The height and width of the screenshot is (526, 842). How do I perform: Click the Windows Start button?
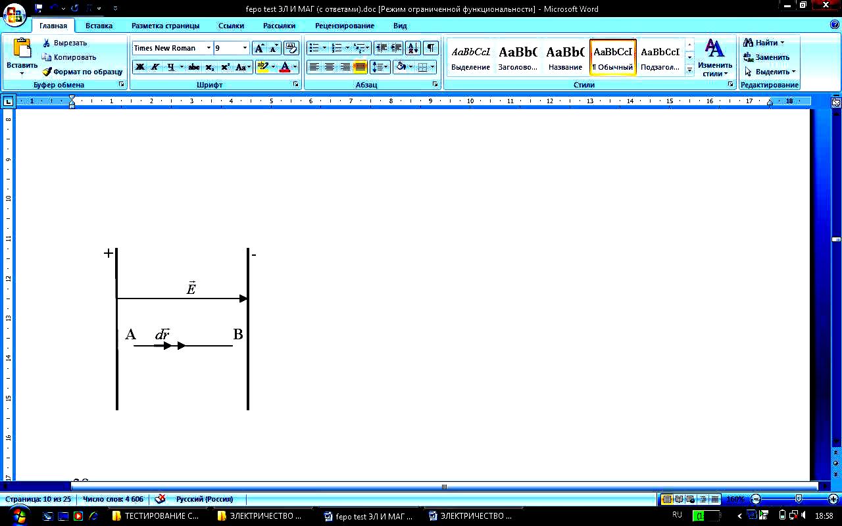point(18,515)
